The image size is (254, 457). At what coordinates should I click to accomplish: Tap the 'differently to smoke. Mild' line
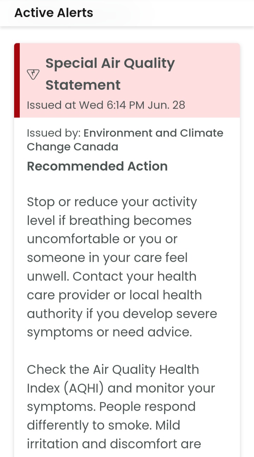coord(103,425)
